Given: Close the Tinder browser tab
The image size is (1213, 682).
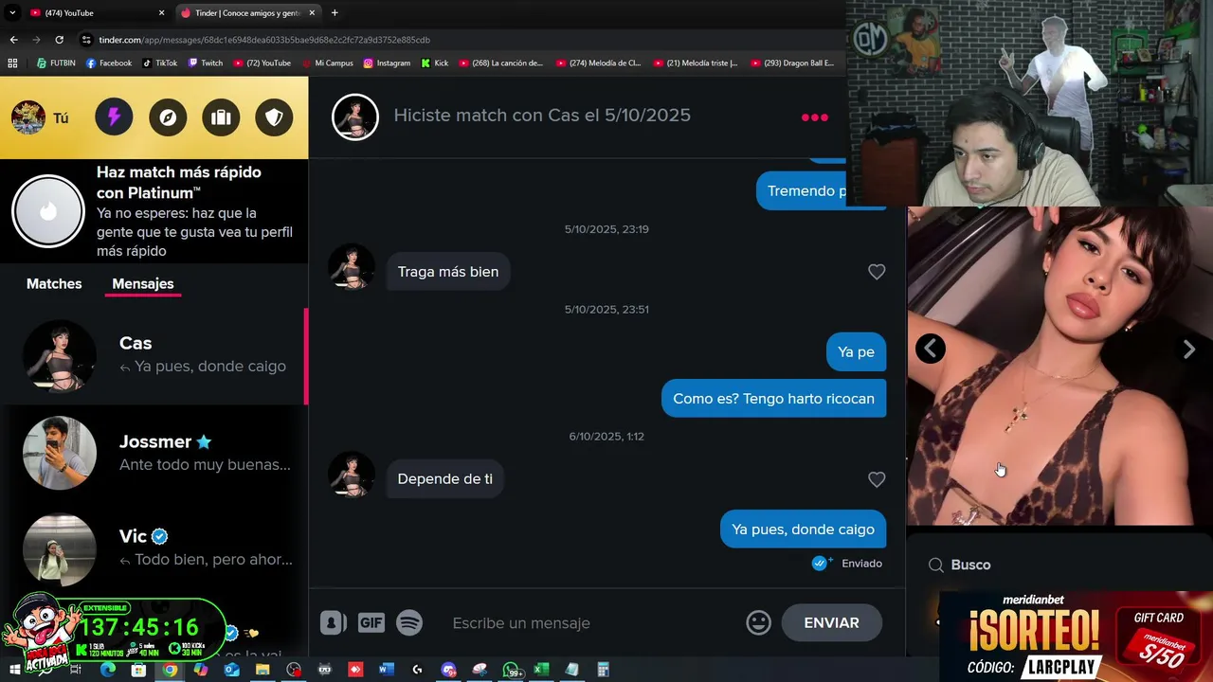Looking at the screenshot, I should point(312,13).
